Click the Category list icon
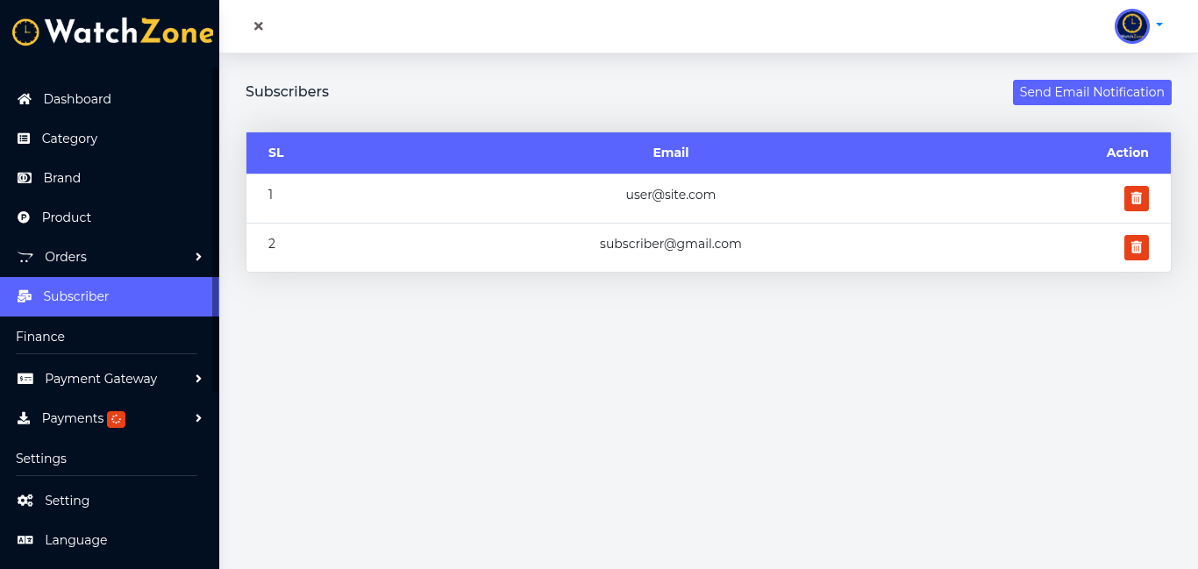Viewport: 1198px width, 569px height. point(24,139)
